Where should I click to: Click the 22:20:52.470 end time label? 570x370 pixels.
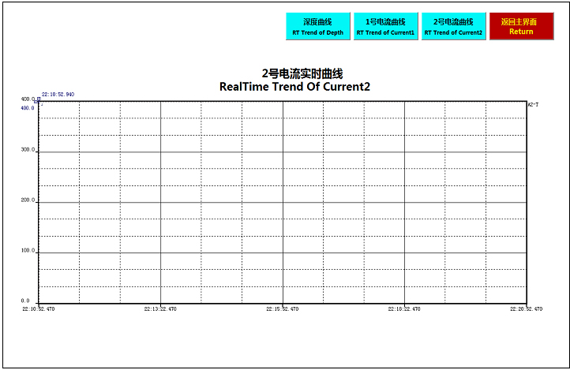point(526,309)
